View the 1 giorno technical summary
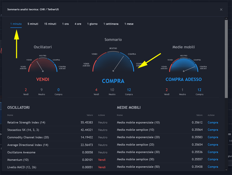Screen dimensions: 232x175 point(92,24)
